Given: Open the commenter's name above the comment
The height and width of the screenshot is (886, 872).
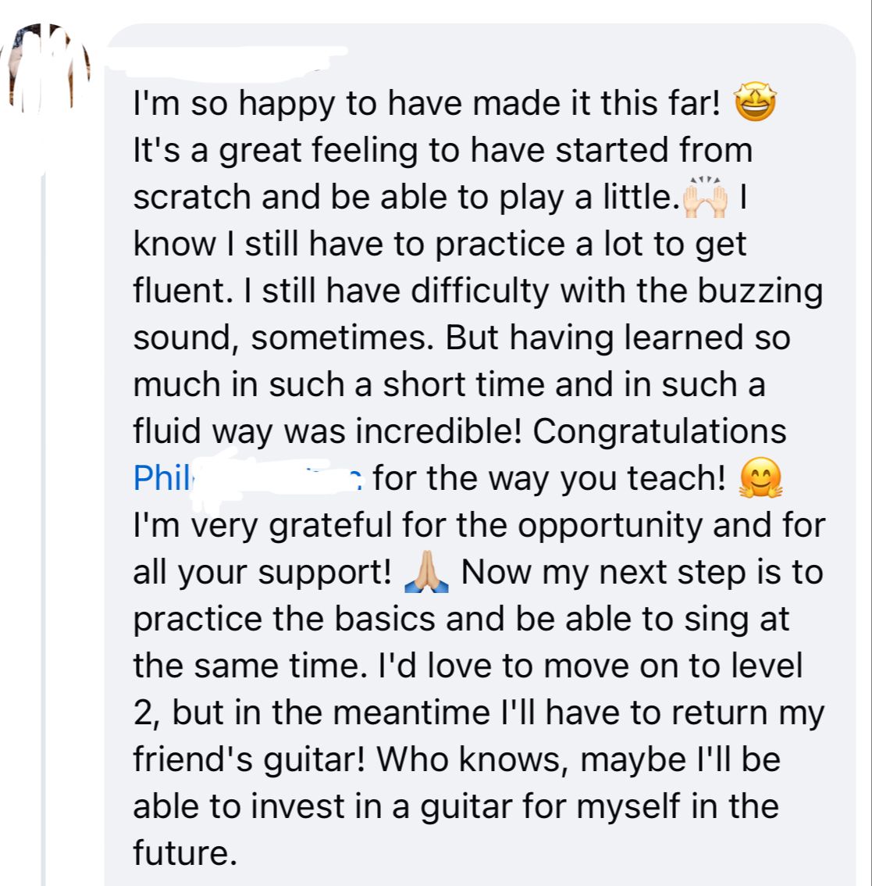Looking at the screenshot, I should 226,57.
